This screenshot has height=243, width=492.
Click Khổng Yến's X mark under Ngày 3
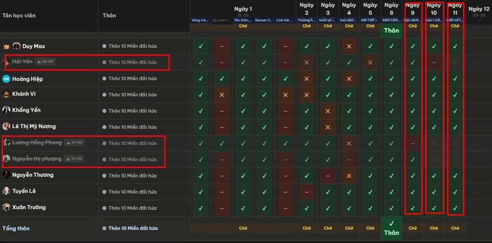point(328,111)
